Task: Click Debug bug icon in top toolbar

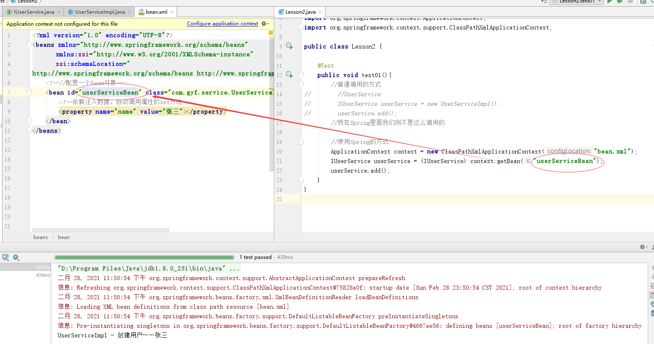Action: point(620,2)
